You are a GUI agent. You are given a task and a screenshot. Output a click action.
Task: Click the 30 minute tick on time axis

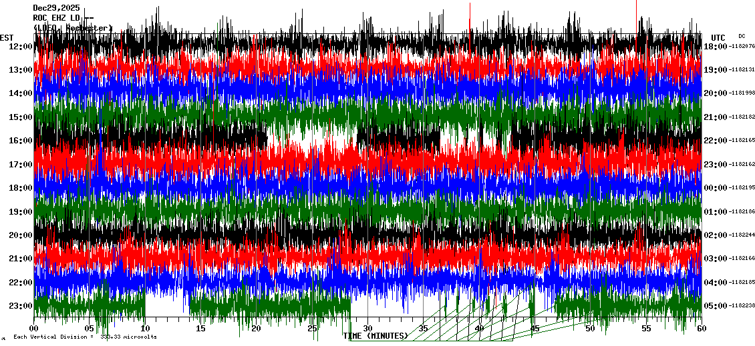click(367, 329)
